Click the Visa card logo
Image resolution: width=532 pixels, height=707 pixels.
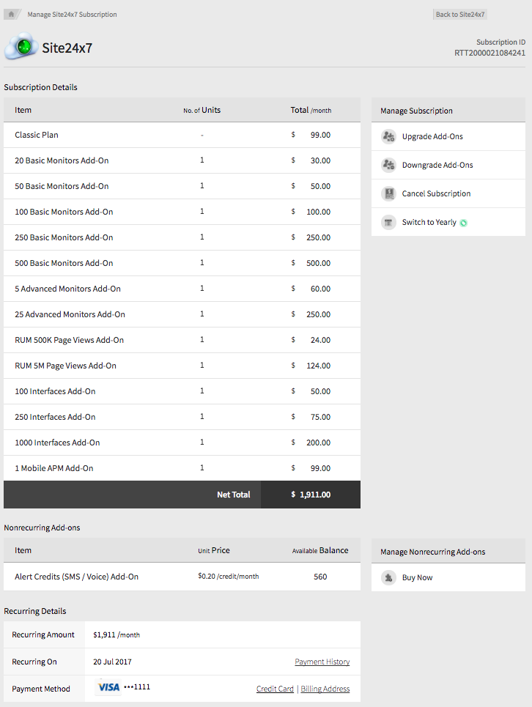(108, 687)
